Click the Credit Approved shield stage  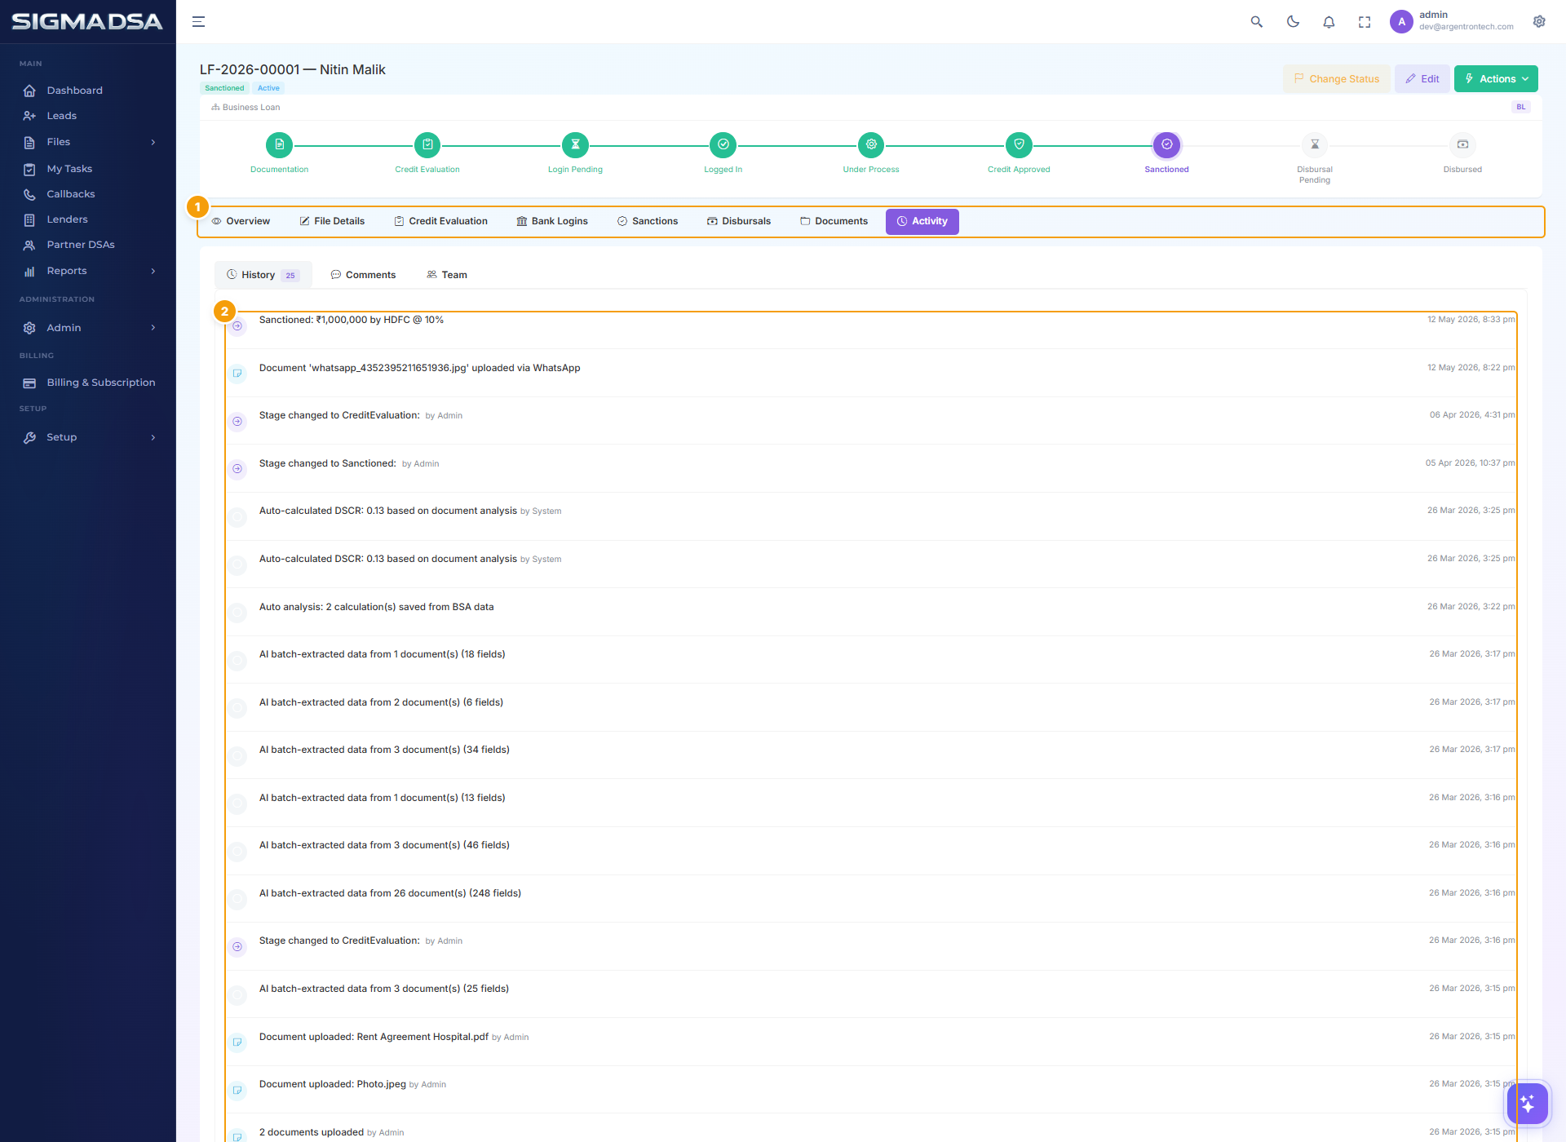pos(1019,144)
